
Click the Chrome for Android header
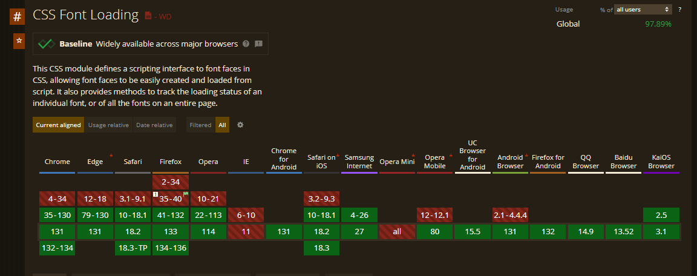[284, 159]
